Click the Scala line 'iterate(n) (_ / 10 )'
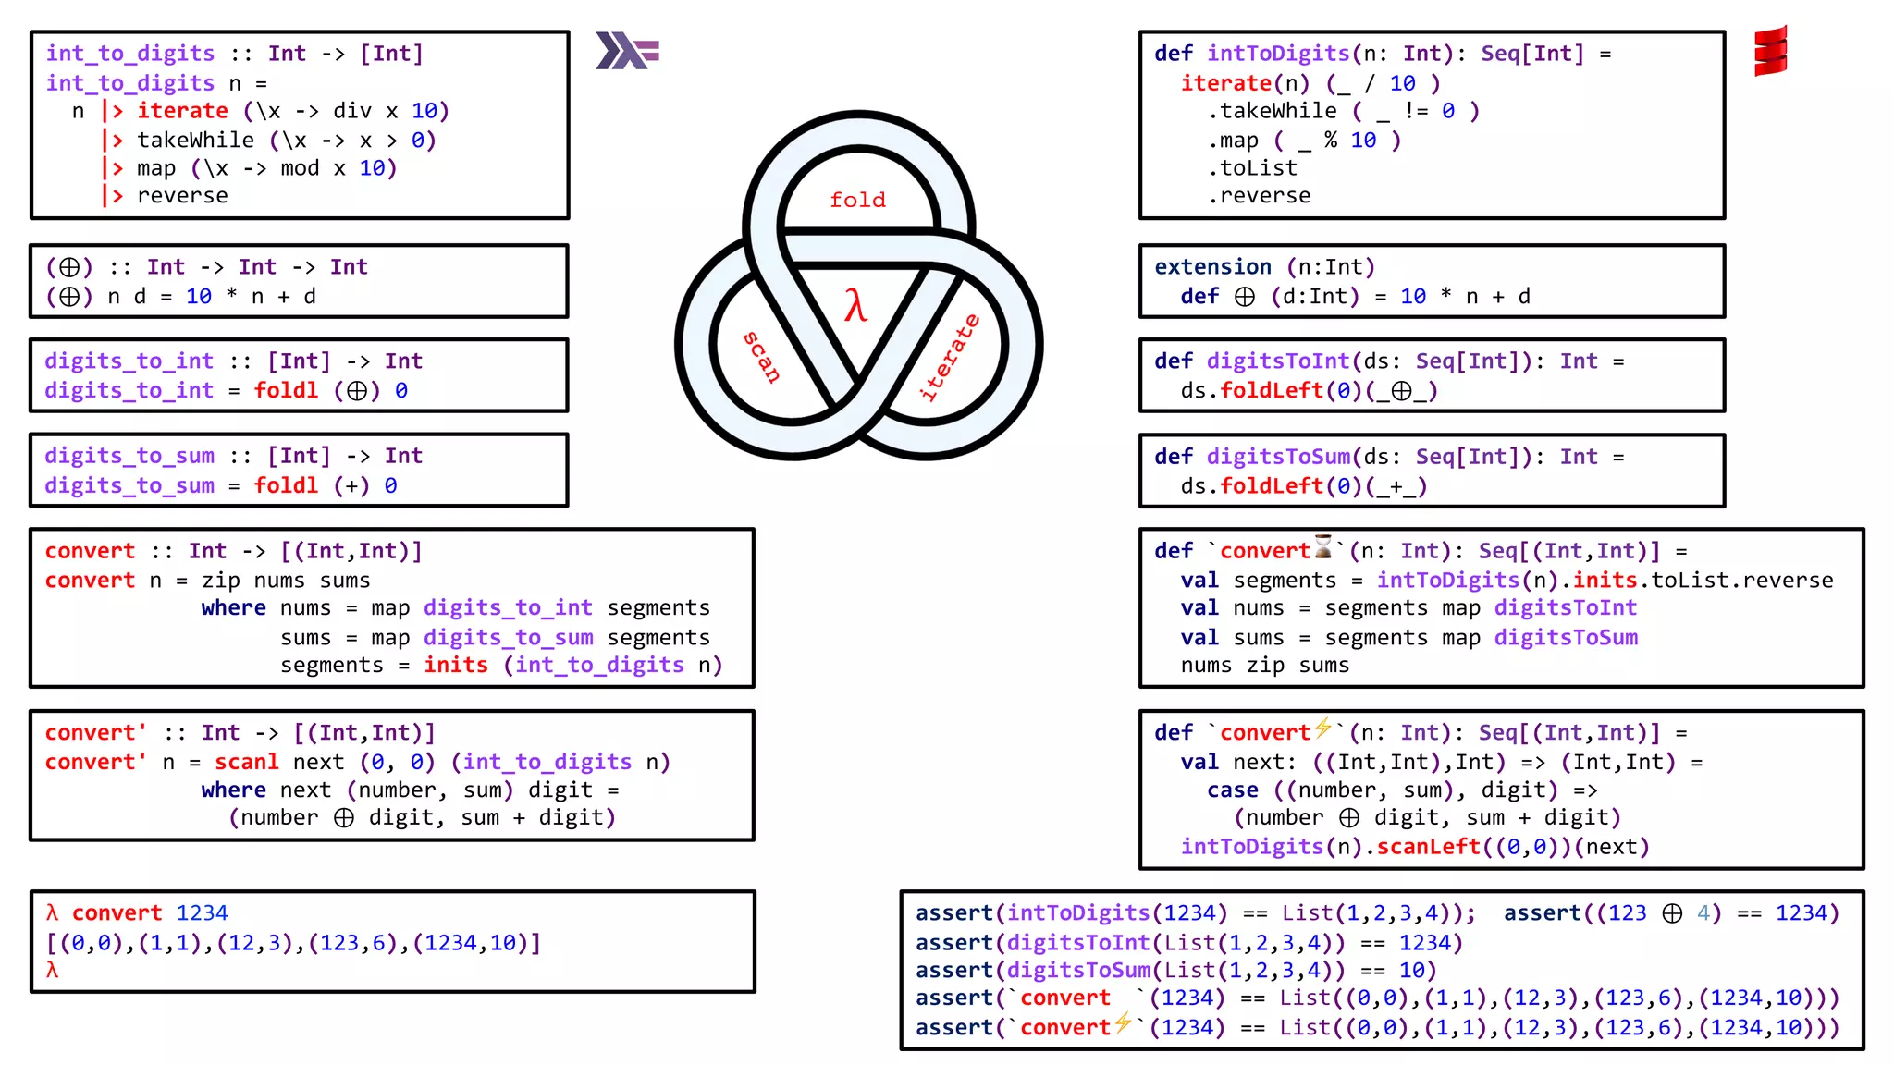1894x1065 pixels. click(x=1310, y=83)
